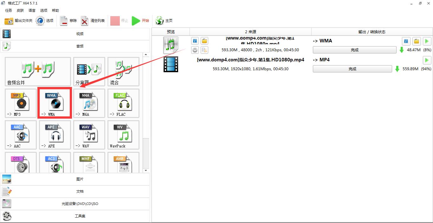433x223 pixels.
Task: Click the -> MP4 output label
Action: pos(321,60)
